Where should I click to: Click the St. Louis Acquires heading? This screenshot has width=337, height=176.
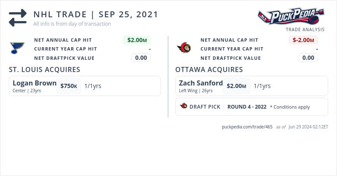(x=45, y=69)
